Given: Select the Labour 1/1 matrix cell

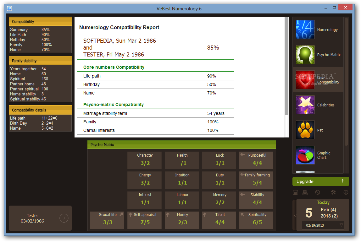Looking at the screenshot, I should [x=182, y=200].
